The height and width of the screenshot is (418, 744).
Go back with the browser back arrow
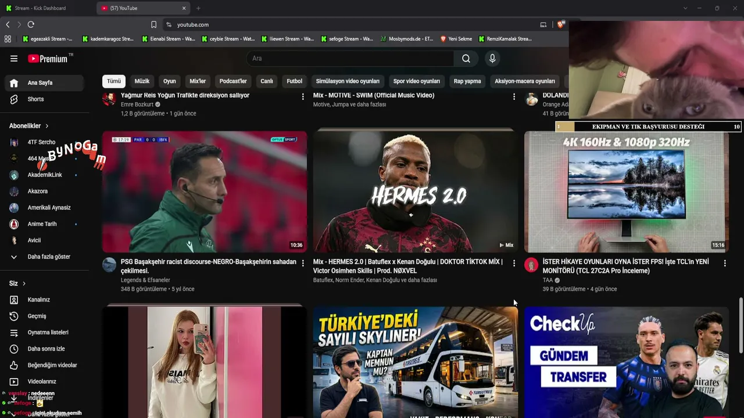point(8,24)
